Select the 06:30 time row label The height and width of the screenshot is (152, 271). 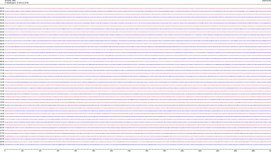click(x=2, y=47)
